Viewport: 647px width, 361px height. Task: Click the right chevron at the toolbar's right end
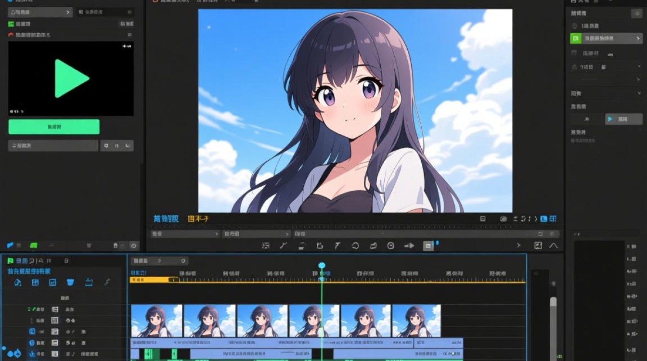click(x=518, y=245)
